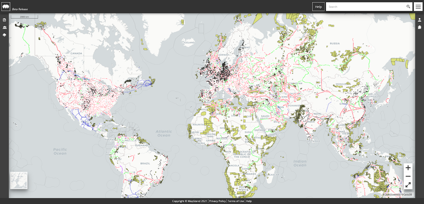Click the magnifier search icon
This screenshot has height=204, width=424.
(x=408, y=7)
